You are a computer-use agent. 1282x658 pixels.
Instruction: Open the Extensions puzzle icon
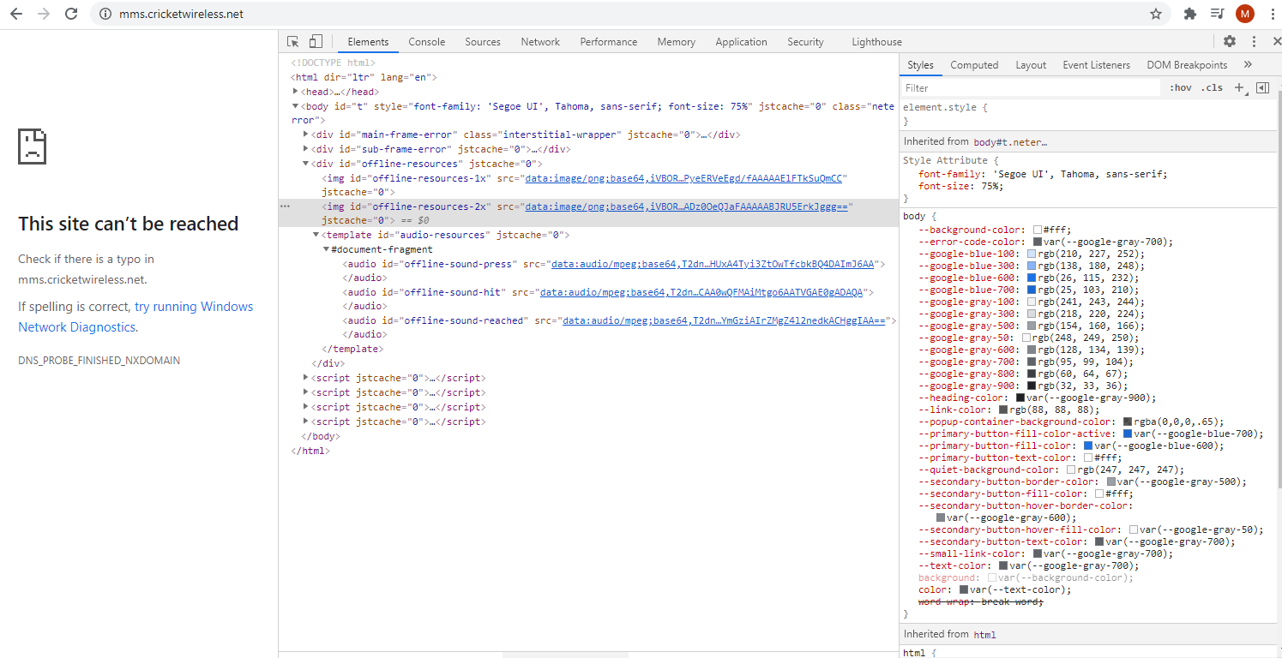point(1189,14)
